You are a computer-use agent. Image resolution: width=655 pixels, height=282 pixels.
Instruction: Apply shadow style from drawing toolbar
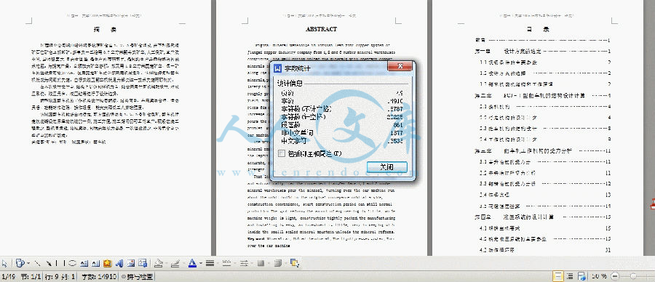click(x=261, y=263)
